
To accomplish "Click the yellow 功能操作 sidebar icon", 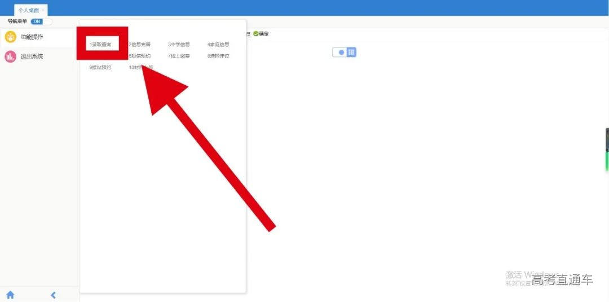I will [x=10, y=37].
